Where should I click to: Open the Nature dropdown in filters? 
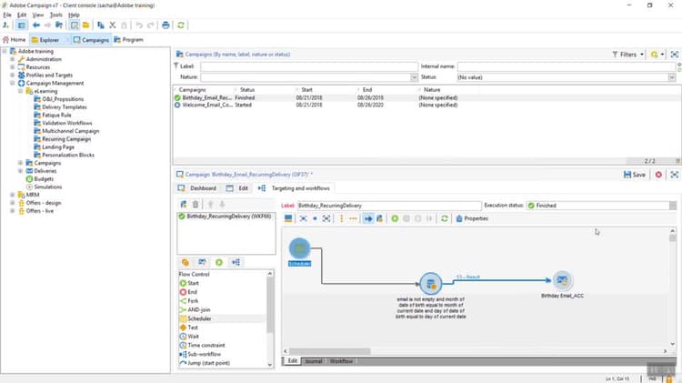pos(414,77)
